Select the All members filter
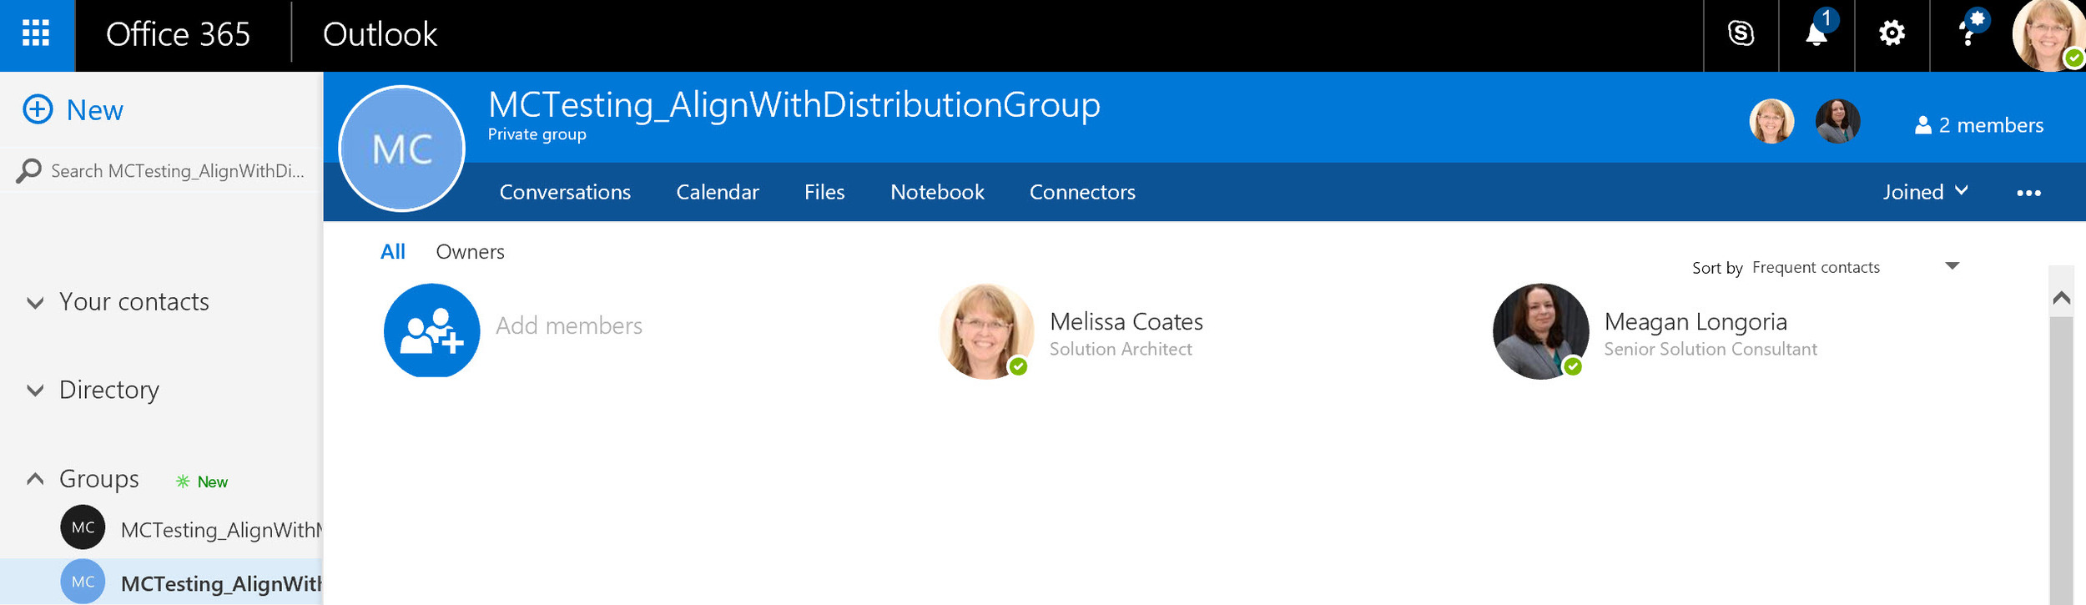 pos(392,251)
